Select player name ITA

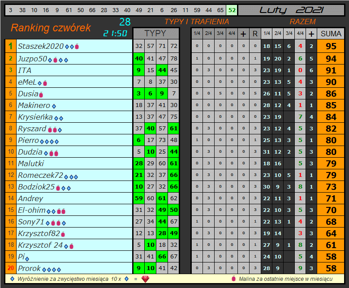25,70
